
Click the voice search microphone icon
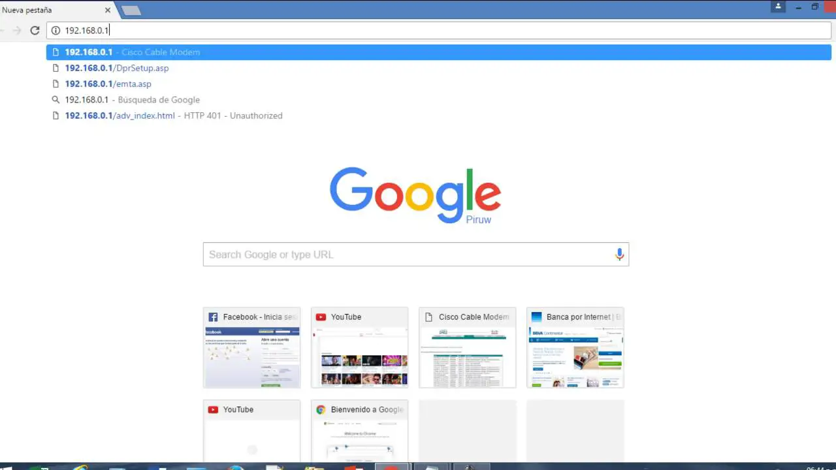(x=619, y=255)
